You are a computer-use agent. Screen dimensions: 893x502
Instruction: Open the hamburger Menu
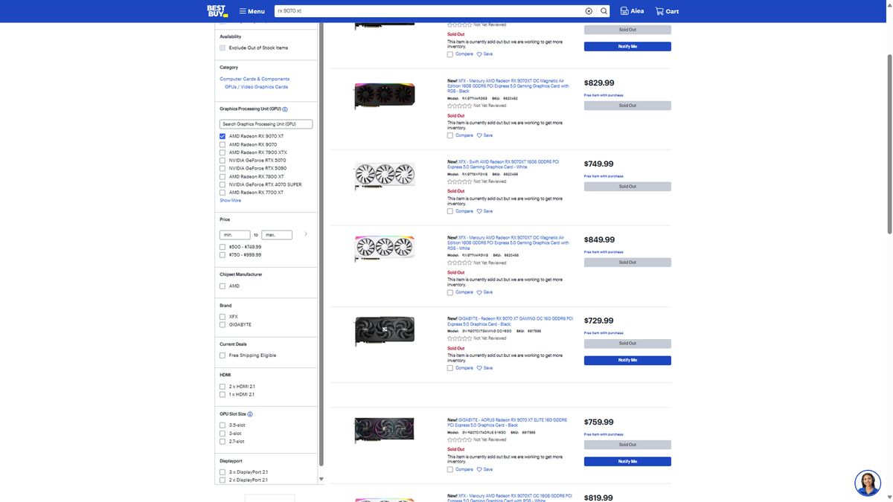click(252, 11)
